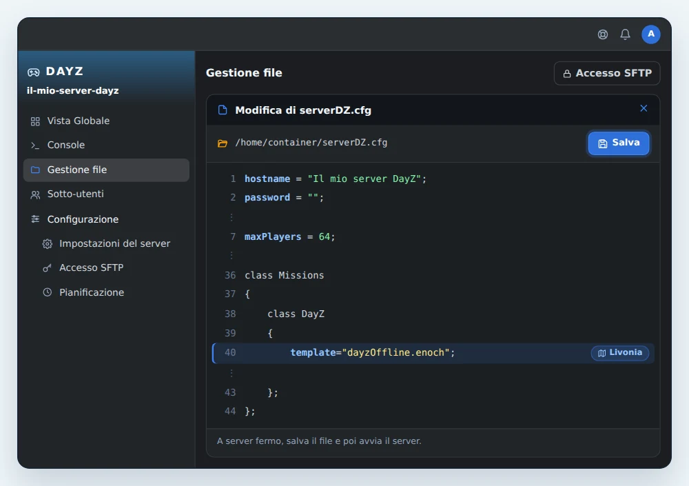Collapse the Configurazione section

(x=106, y=219)
